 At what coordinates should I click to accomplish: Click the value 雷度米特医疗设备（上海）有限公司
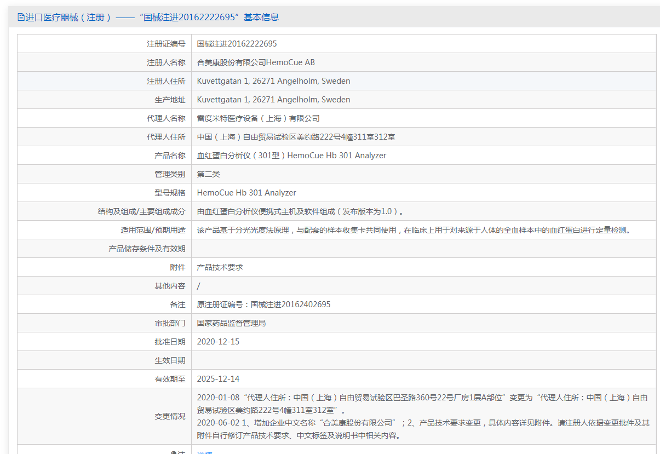pos(259,118)
